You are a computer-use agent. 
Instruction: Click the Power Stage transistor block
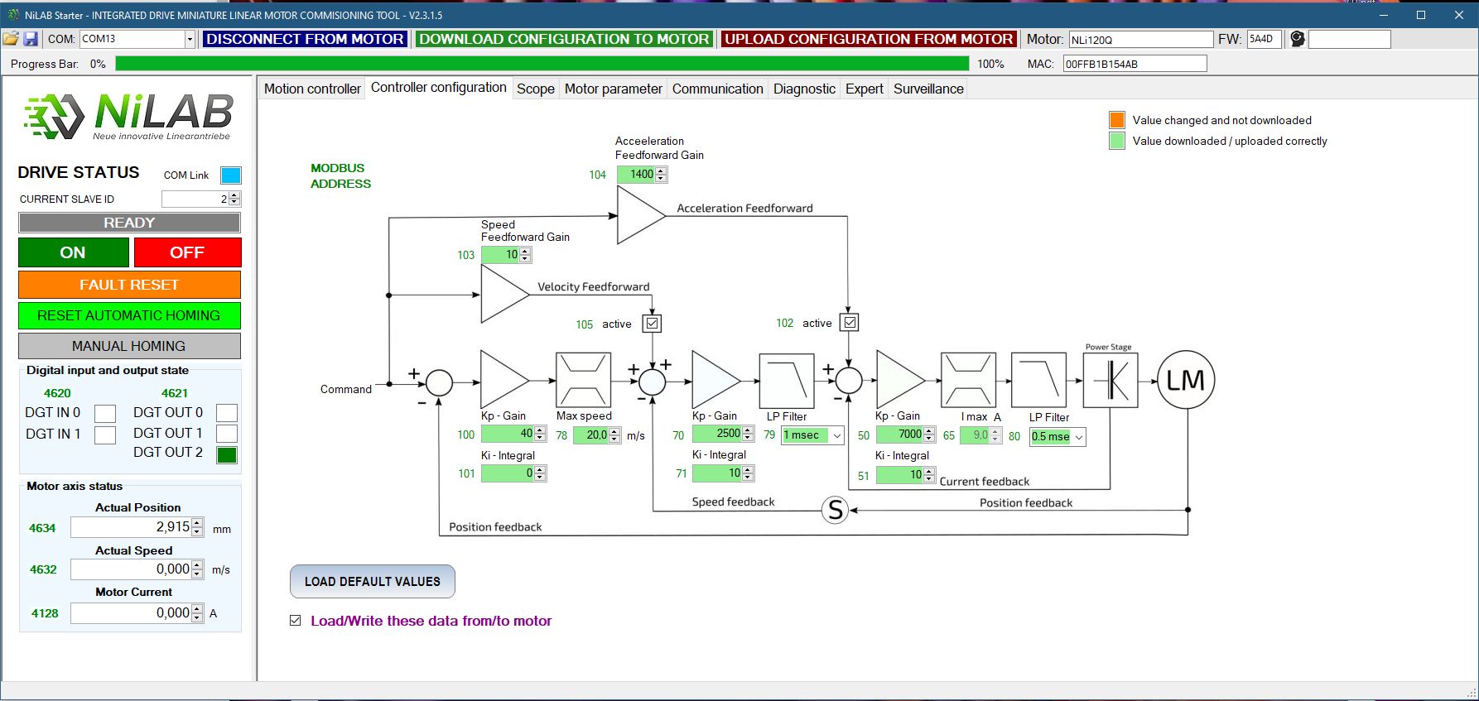[1110, 381]
